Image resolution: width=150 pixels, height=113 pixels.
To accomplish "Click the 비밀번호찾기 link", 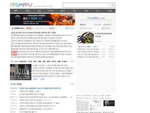I will pyautogui.click(x=107, y=25).
